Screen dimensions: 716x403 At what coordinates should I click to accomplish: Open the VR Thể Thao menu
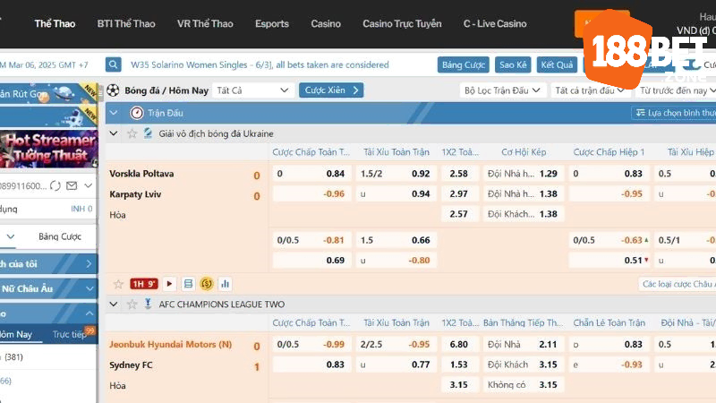tap(205, 24)
